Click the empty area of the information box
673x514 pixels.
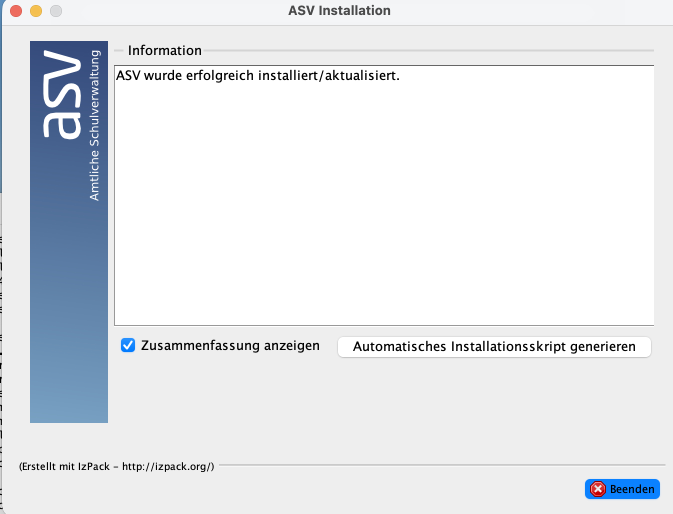pos(384,210)
